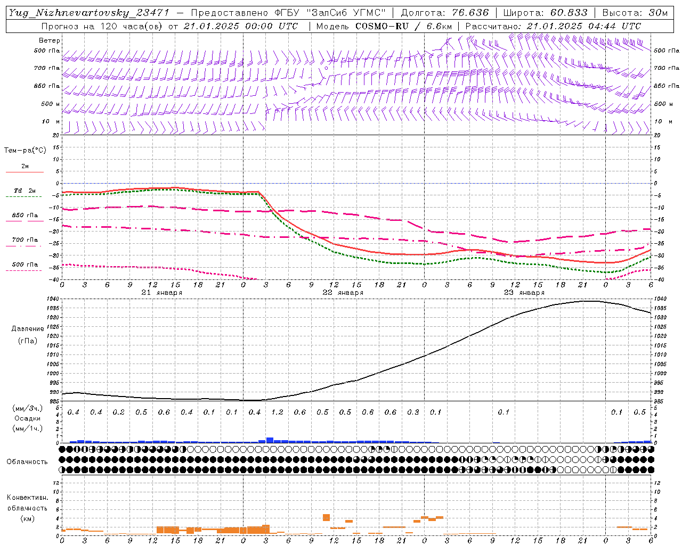Screen dimensions: 682x545
Task: Click the date label 21 января
Action: pyautogui.click(x=161, y=293)
